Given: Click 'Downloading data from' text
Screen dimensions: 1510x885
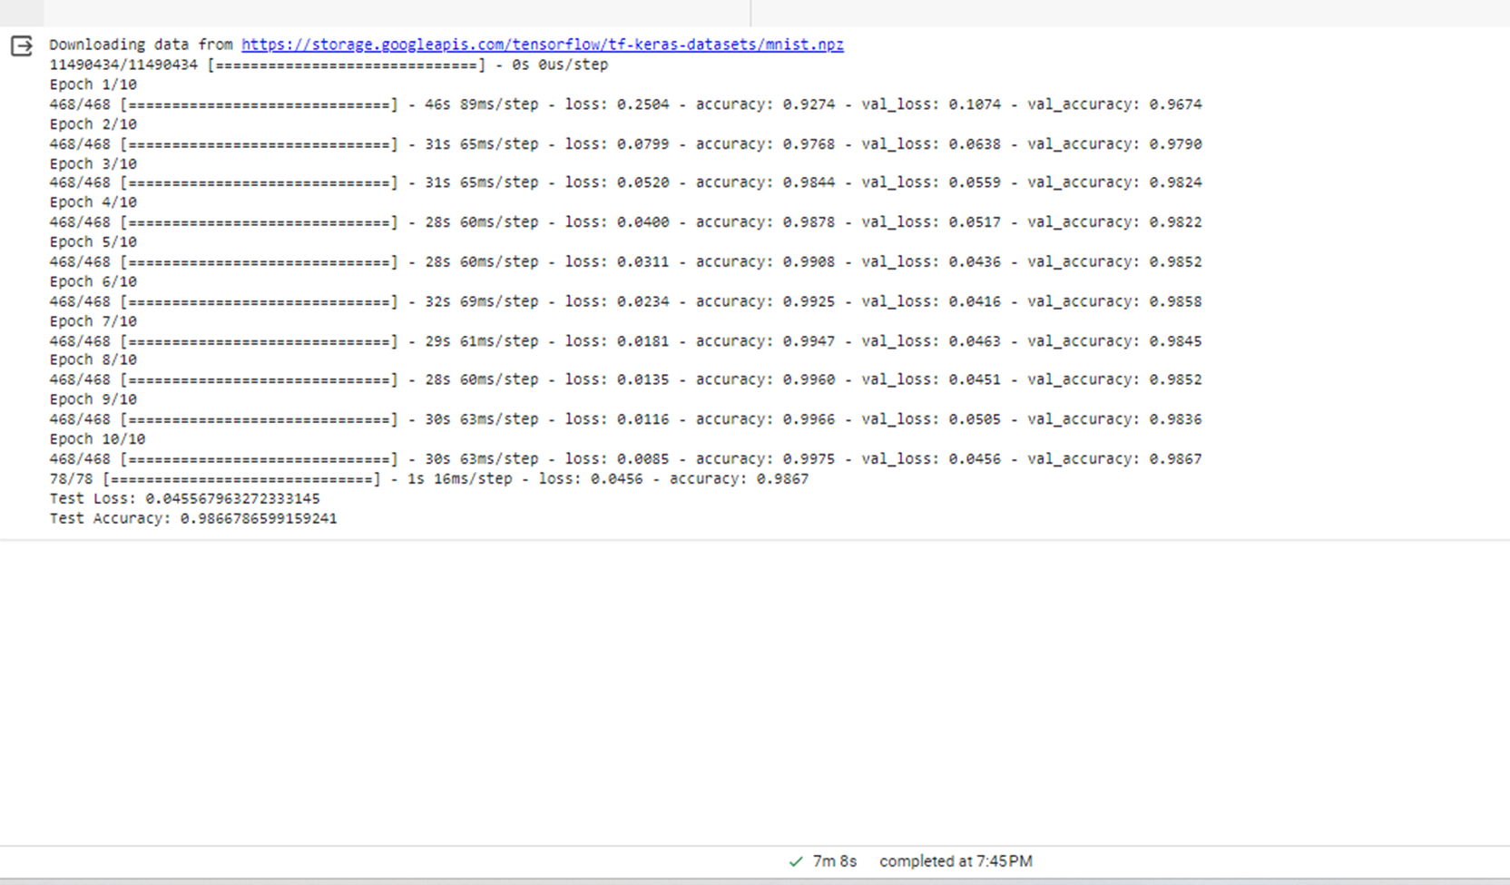Looking at the screenshot, I should point(142,44).
